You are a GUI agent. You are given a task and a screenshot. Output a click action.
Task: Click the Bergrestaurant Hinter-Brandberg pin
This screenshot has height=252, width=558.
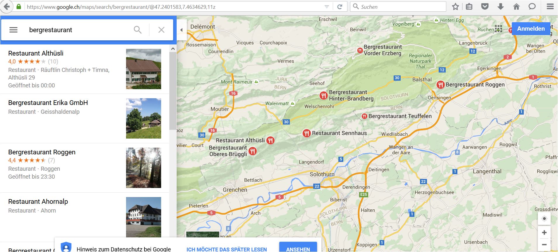pos(323,95)
